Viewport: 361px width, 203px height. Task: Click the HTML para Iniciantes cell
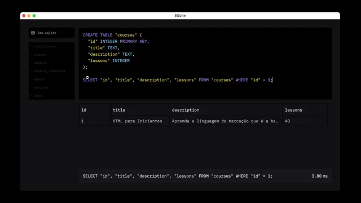[x=140, y=121]
